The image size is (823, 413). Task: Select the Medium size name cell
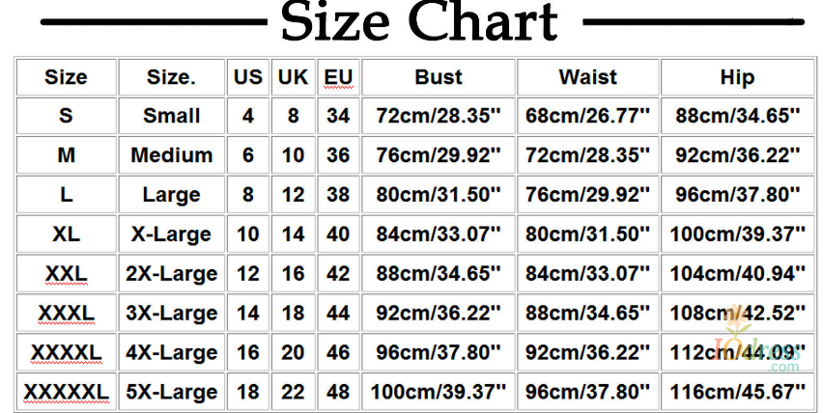(x=171, y=155)
